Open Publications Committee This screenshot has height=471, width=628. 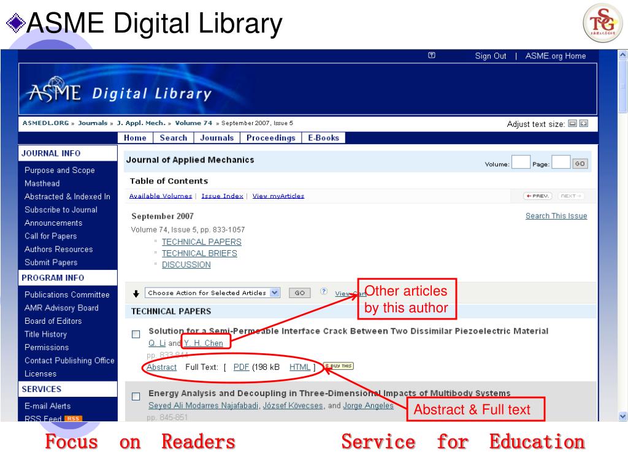click(x=67, y=295)
